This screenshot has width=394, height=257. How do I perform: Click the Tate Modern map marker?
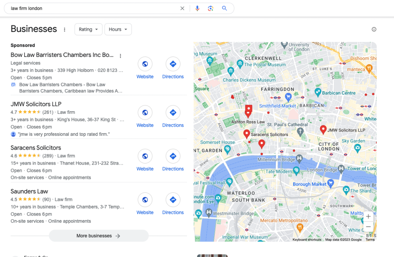click(x=296, y=171)
